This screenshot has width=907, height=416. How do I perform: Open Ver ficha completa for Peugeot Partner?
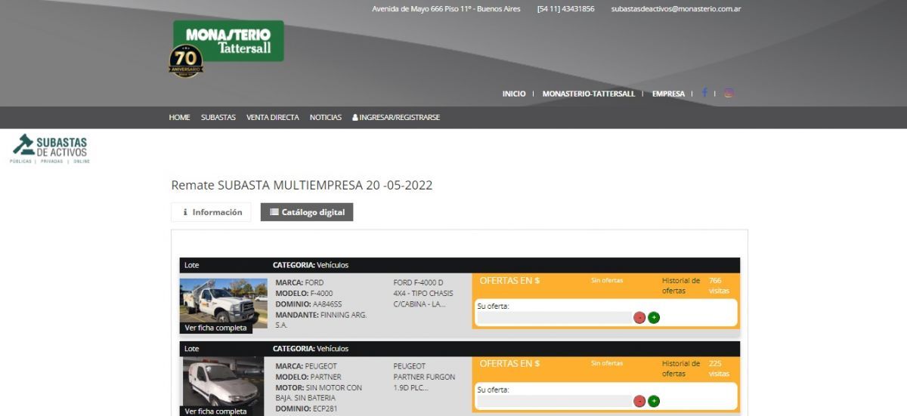pos(215,411)
